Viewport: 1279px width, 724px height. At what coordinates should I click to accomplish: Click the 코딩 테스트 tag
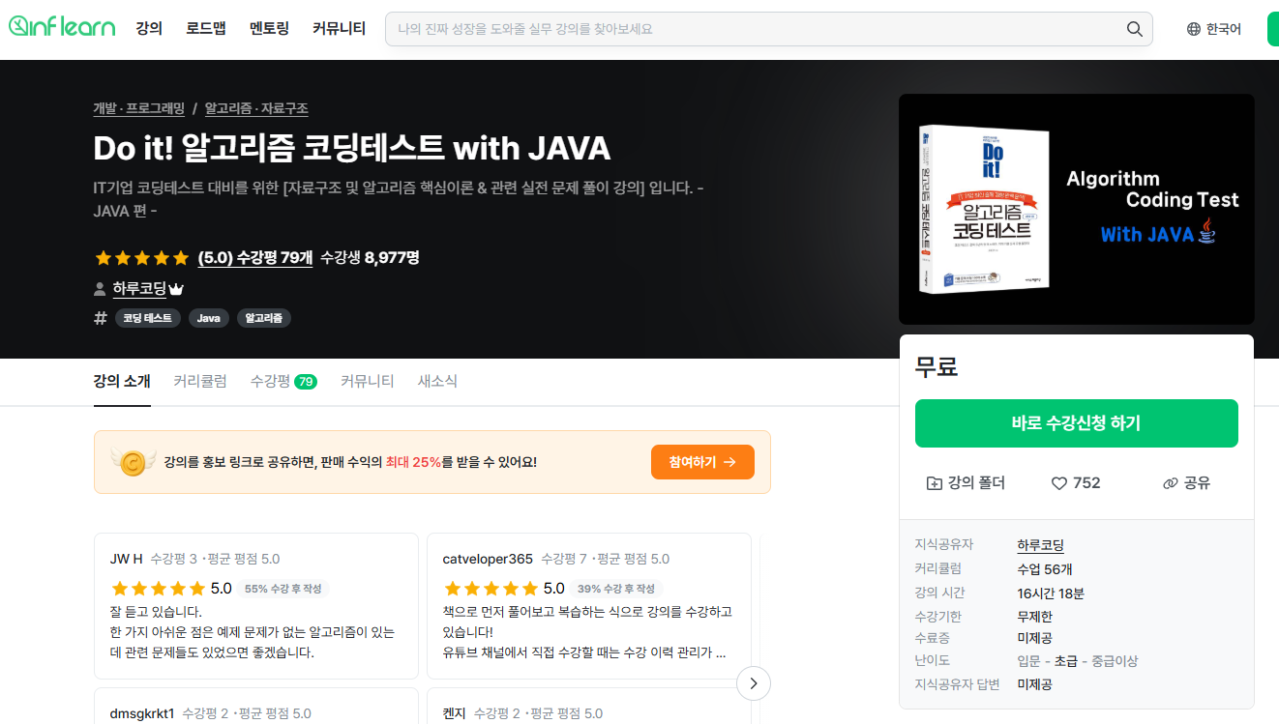148,318
